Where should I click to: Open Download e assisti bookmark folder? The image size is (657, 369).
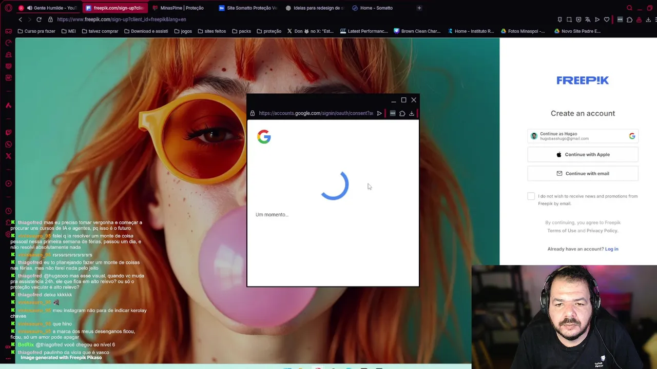point(146,31)
